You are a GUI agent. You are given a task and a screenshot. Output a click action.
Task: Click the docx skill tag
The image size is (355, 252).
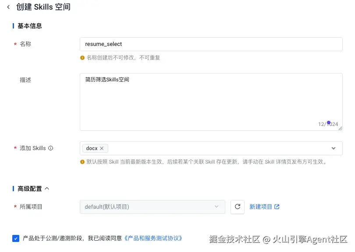click(x=92, y=148)
